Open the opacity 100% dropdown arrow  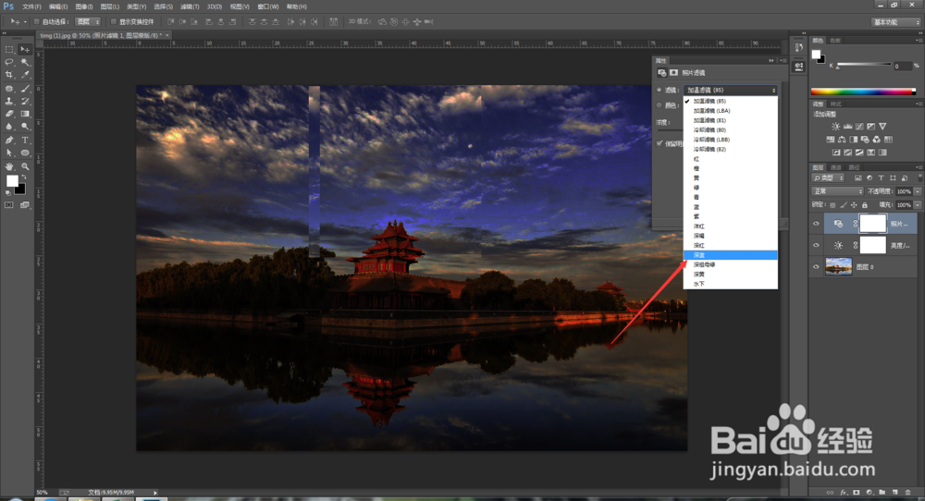[x=918, y=191]
